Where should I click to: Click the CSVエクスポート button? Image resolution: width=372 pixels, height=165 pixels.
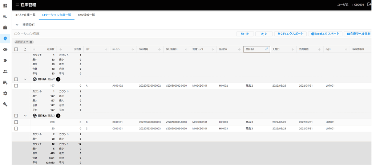pyautogui.click(x=290, y=34)
